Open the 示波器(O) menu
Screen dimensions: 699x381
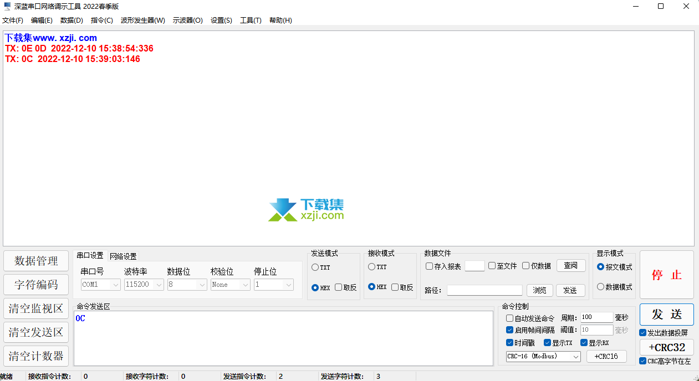(x=188, y=20)
